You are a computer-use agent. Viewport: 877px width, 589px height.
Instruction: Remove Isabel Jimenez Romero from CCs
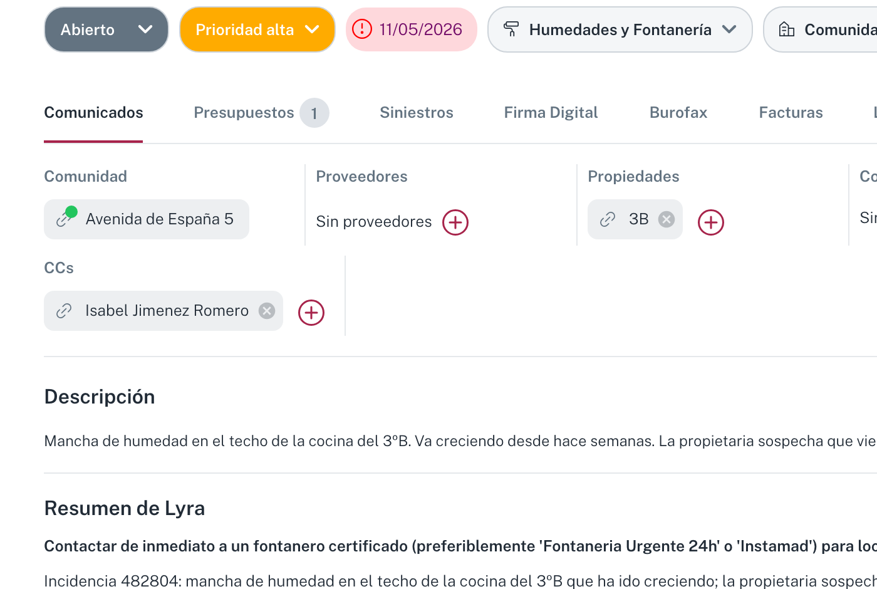coord(267,311)
